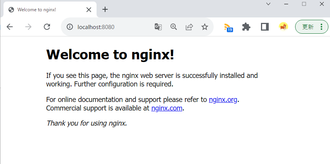Viewport: 330px width, 164px height.
Task: Click the globe favicon on the tab
Action: (x=11, y=10)
